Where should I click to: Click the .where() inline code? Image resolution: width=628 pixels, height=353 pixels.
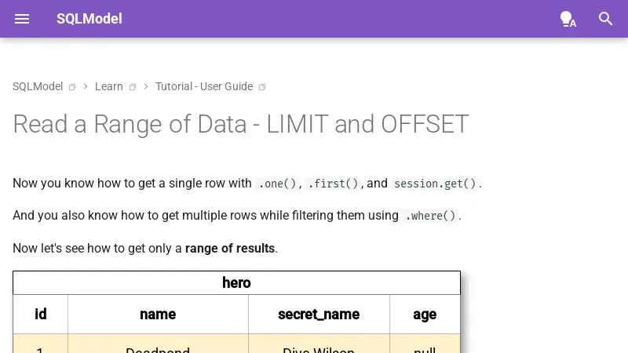click(430, 216)
